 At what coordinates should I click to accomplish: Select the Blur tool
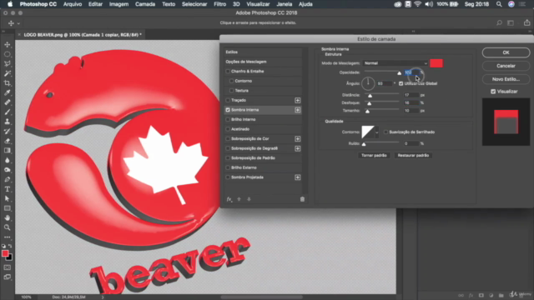point(8,160)
